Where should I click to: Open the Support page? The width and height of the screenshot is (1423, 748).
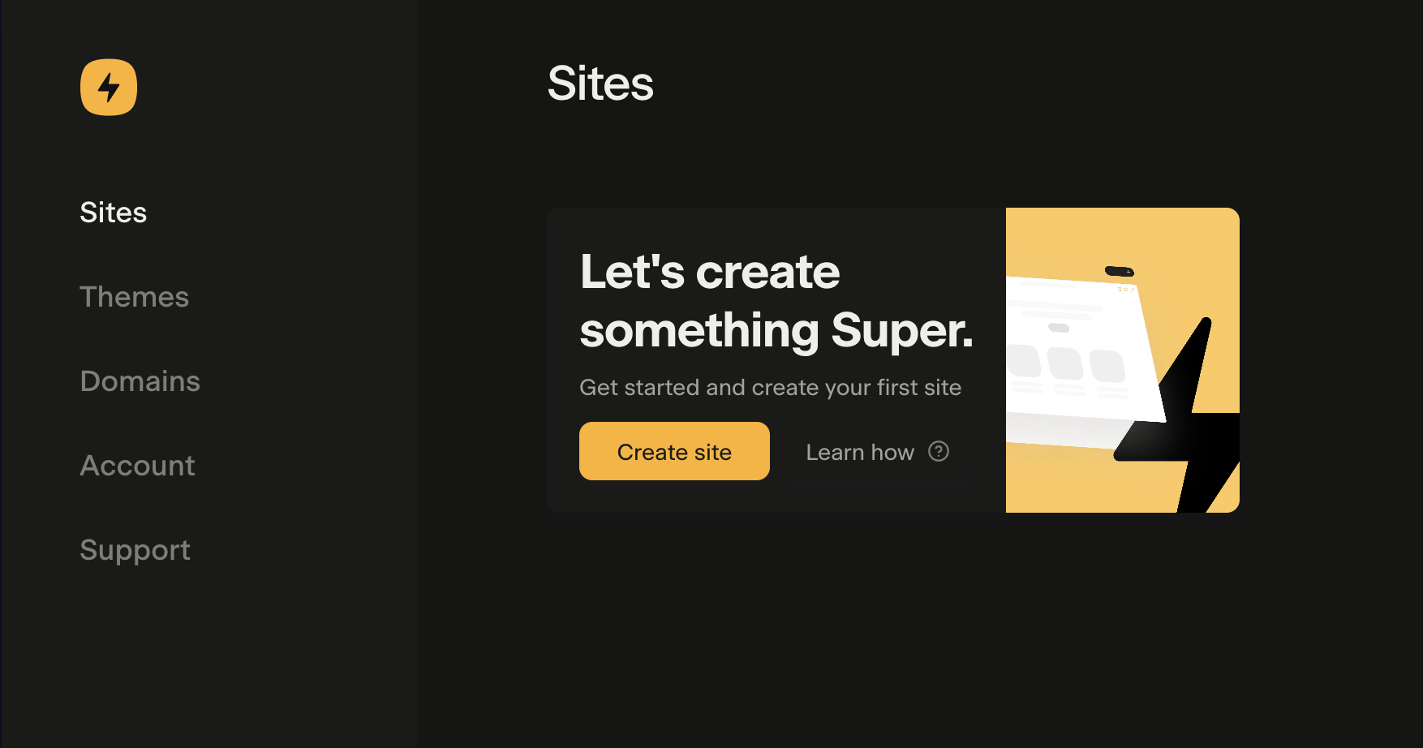[135, 549]
